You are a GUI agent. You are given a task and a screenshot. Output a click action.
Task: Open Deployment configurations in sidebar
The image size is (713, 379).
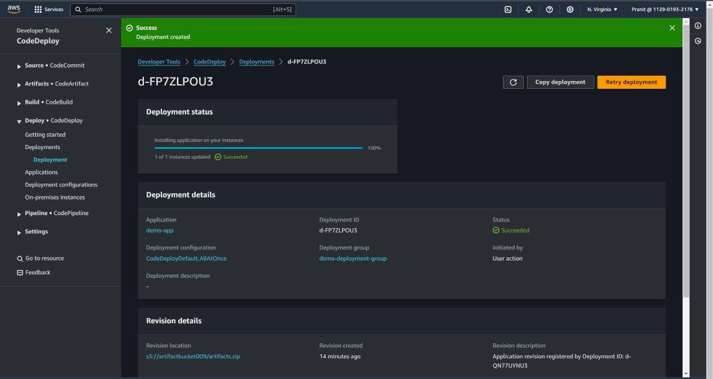tap(61, 185)
